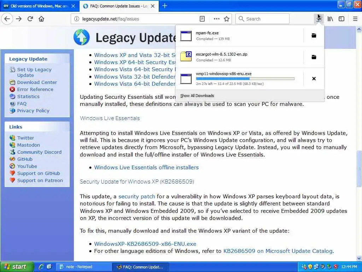View site information in address bar
The image size is (362, 272).
coord(76,19)
